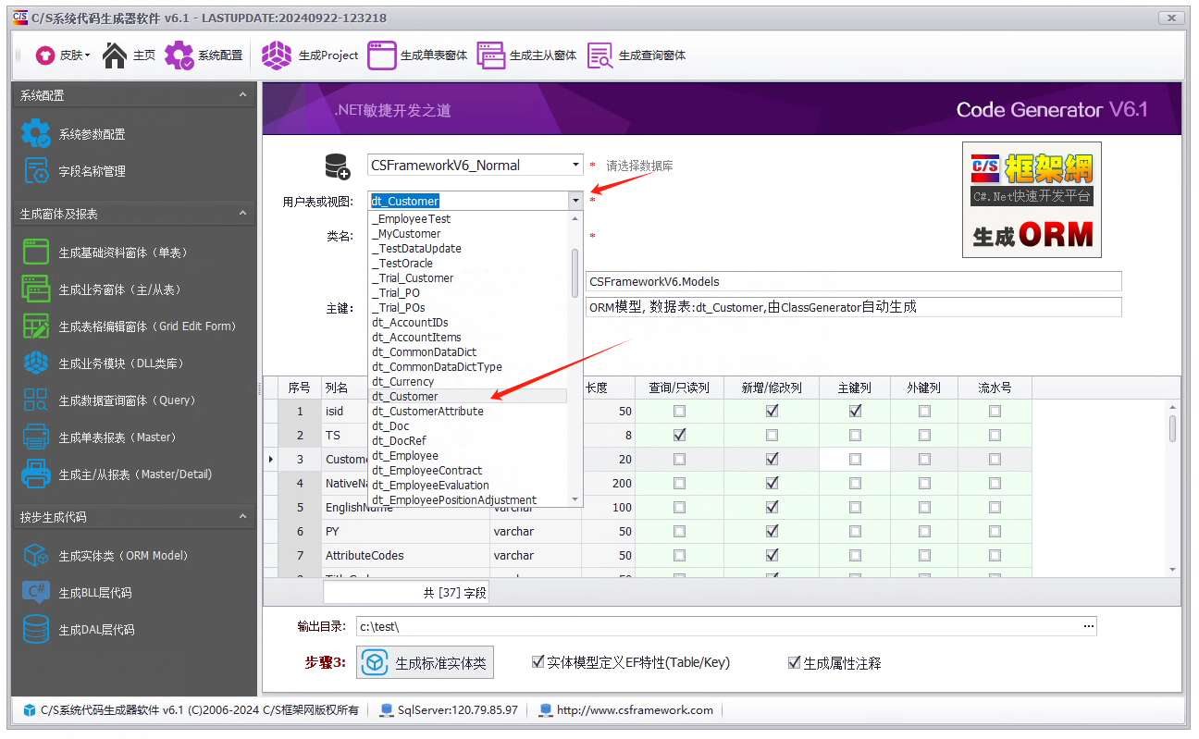
Task: Toggle 查询/只读列 checkbox for row 2 TS
Action: click(x=680, y=435)
